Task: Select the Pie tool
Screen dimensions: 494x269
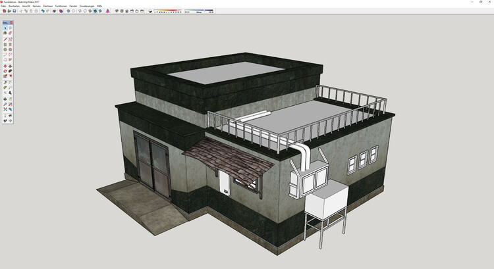Action: (x=11, y=59)
